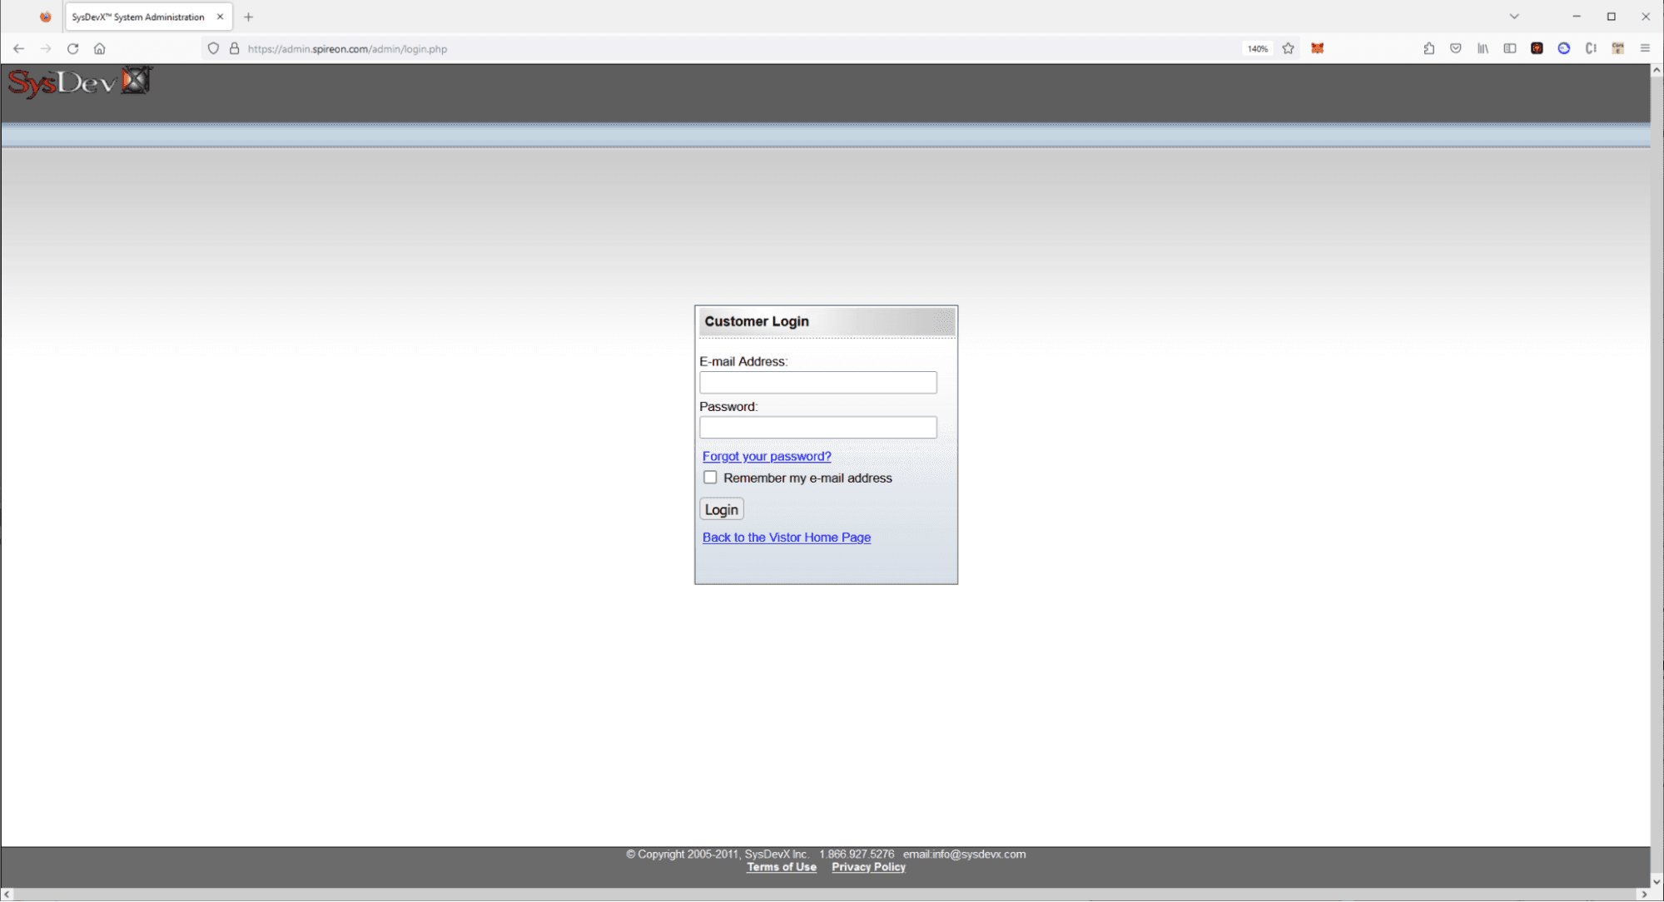Reset the 140% zoom level indicator
The height and width of the screenshot is (902, 1664).
tap(1257, 48)
